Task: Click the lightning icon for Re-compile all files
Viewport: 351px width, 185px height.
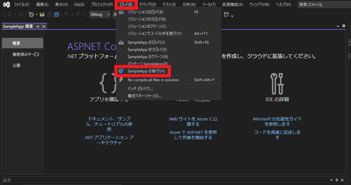Action: click(x=121, y=80)
